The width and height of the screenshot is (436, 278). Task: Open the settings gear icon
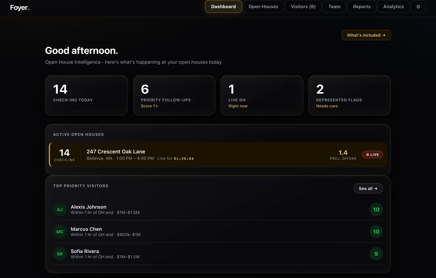tap(418, 7)
